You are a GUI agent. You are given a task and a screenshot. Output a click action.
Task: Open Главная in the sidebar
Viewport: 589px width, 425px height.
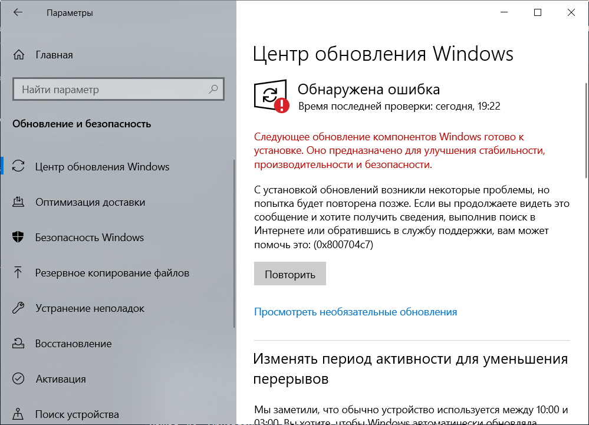tap(54, 55)
